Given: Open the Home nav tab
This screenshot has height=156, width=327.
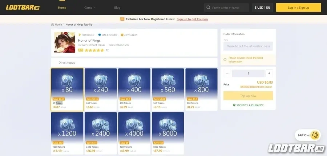Looking at the screenshot, I should [x=62, y=8].
